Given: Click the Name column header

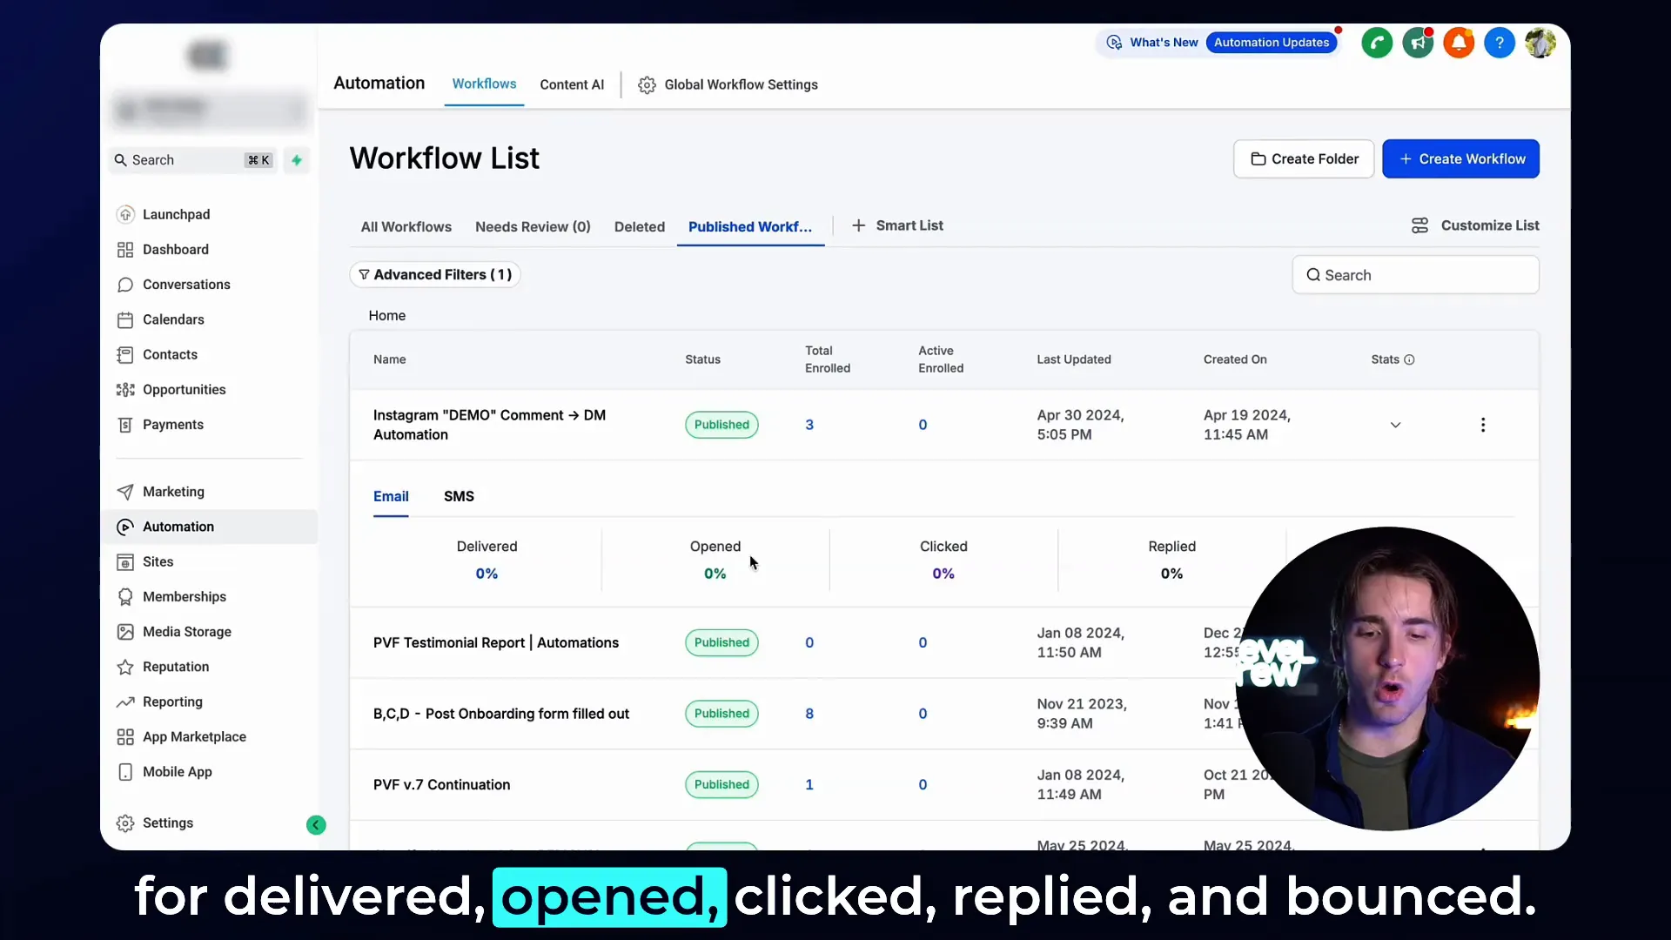Looking at the screenshot, I should click(389, 359).
